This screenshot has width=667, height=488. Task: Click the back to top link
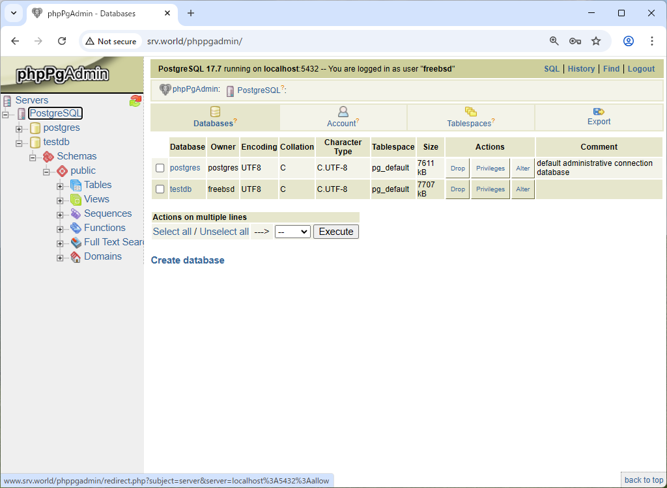644,480
